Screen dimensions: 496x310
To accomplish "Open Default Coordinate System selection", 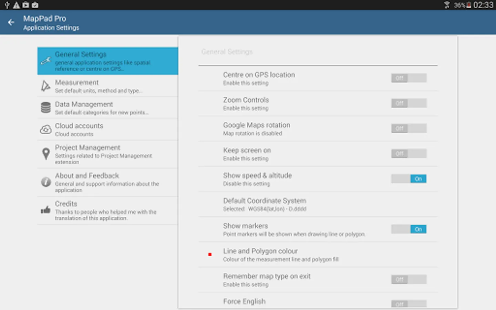I will click(318, 204).
